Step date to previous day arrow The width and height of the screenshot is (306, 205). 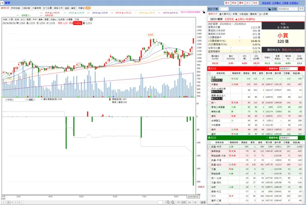point(292,9)
